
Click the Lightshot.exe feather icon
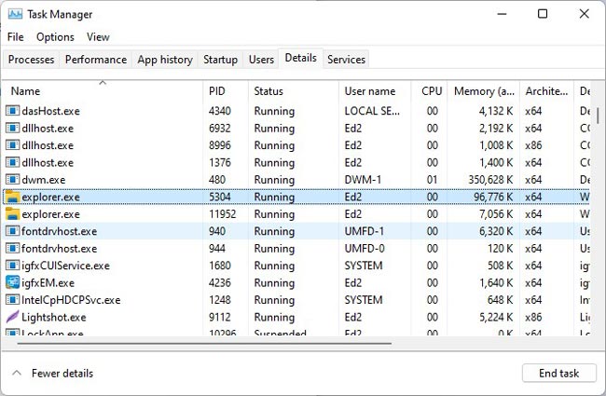point(12,317)
